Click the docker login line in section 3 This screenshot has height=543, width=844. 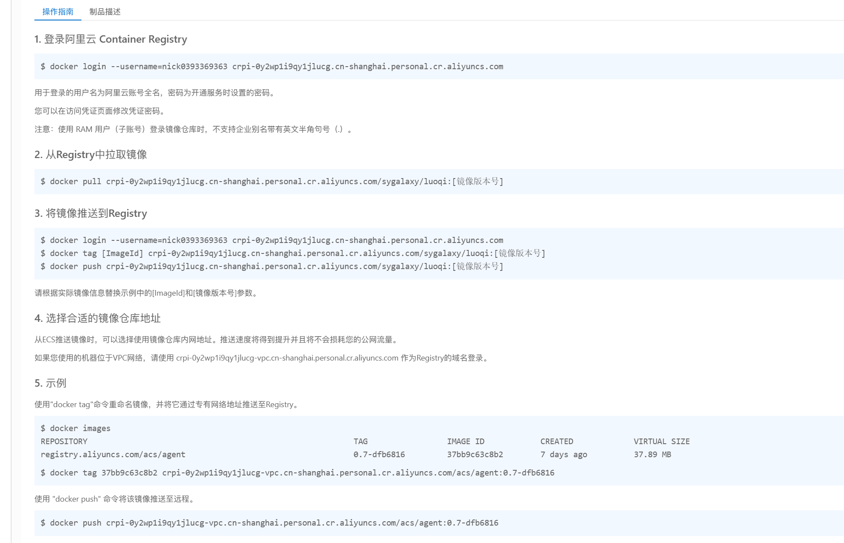coord(272,240)
